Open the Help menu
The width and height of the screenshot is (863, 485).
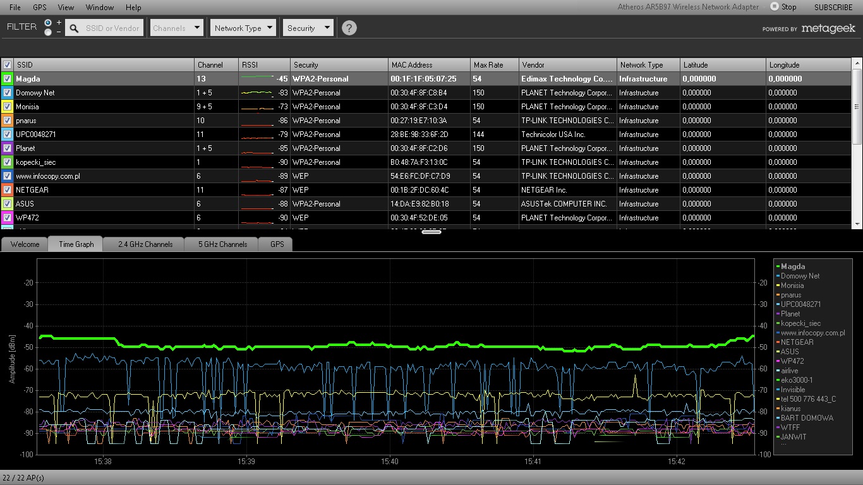pos(133,7)
